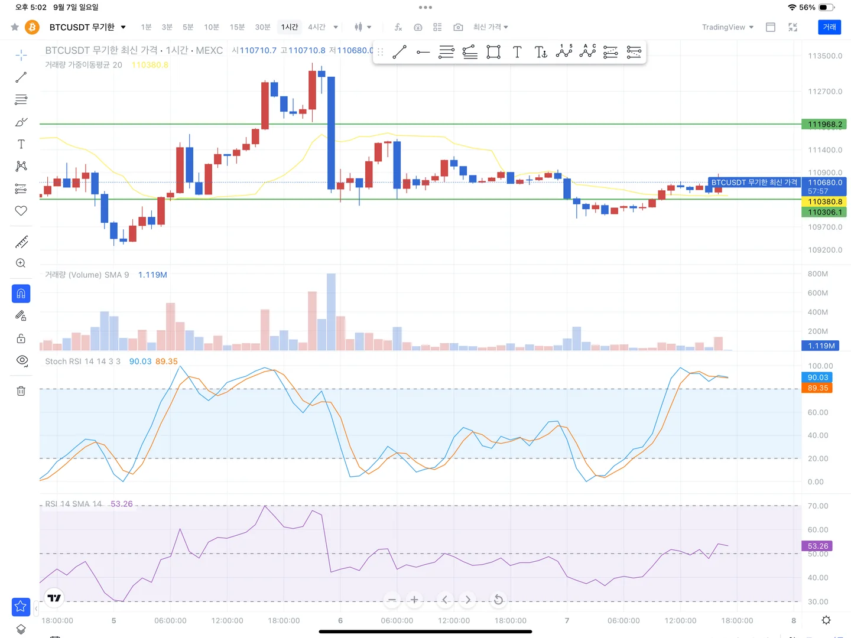Toggle the magnet mode button
The image size is (851, 638).
[21, 294]
